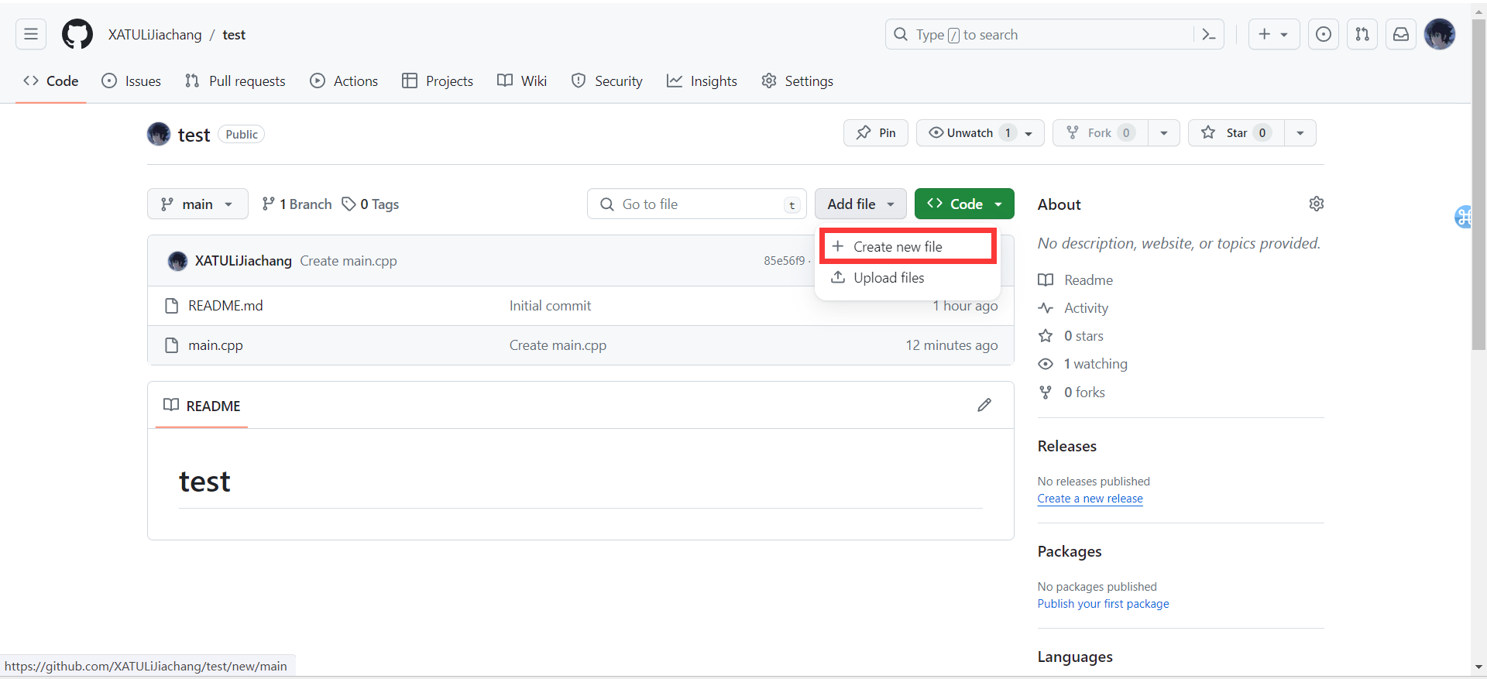Viewport: 1487px width, 679px height.
Task: Select Upload files menu item
Action: (x=908, y=277)
